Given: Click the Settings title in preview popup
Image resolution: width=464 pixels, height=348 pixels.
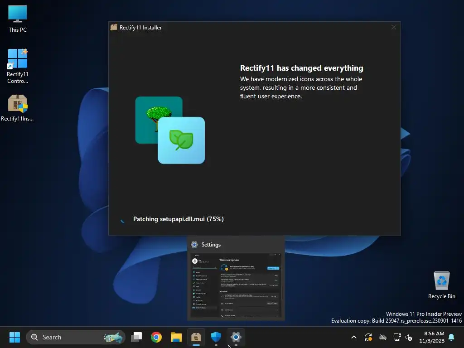Looking at the screenshot, I should [x=211, y=245].
